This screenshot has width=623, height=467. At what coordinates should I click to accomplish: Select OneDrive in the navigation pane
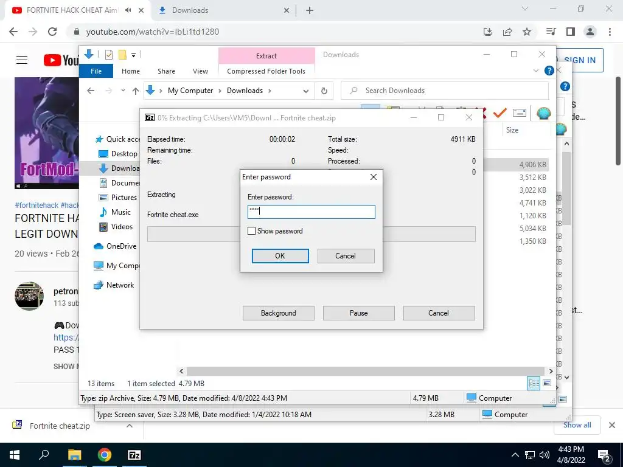(x=115, y=246)
